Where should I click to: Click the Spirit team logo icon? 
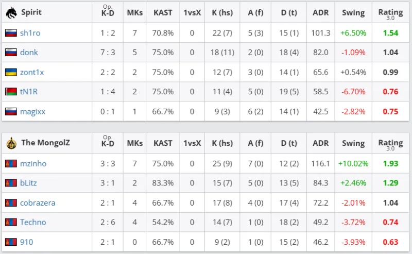(11, 12)
